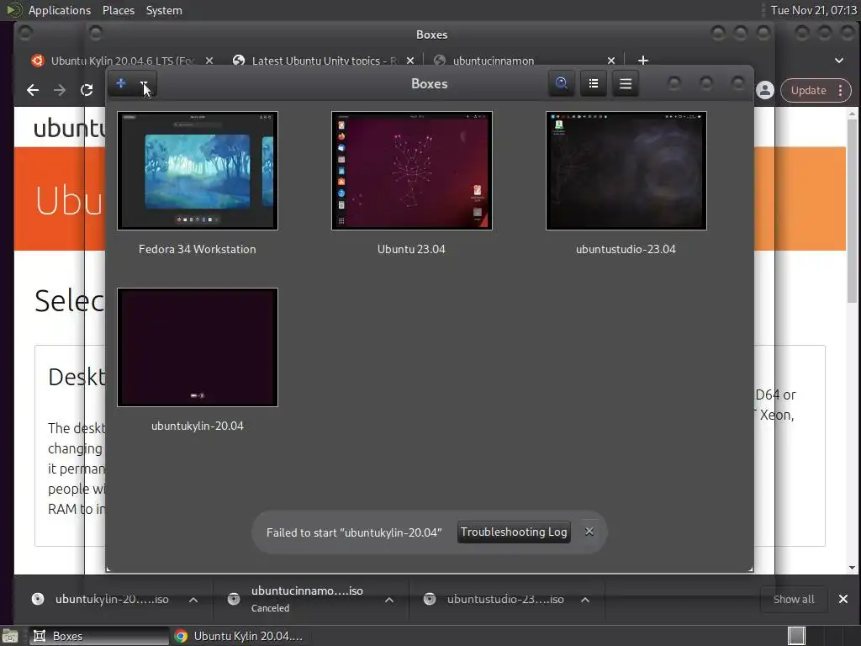
Task: Click the browser Update button
Action: (808, 90)
